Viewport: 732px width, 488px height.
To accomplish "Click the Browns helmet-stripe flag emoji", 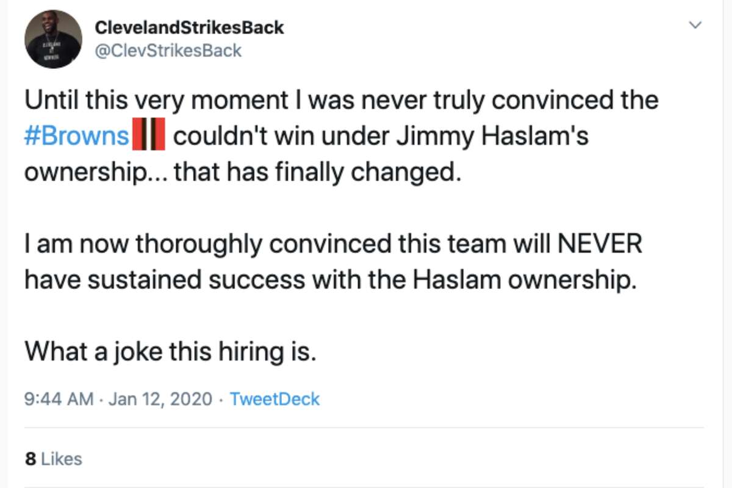I will click(x=148, y=135).
